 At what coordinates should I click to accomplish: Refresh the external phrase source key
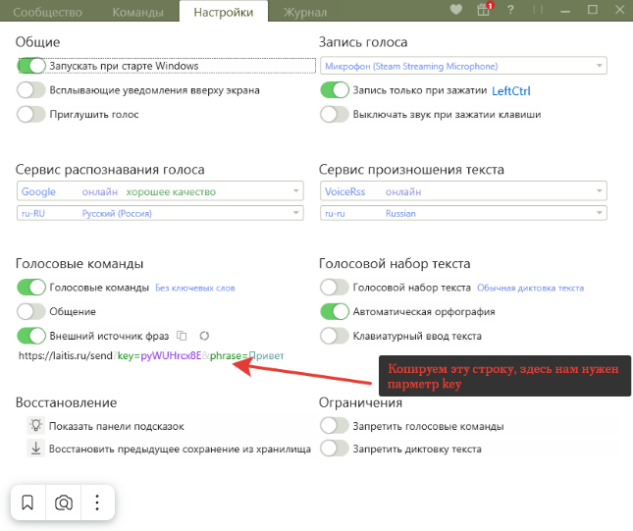[204, 336]
